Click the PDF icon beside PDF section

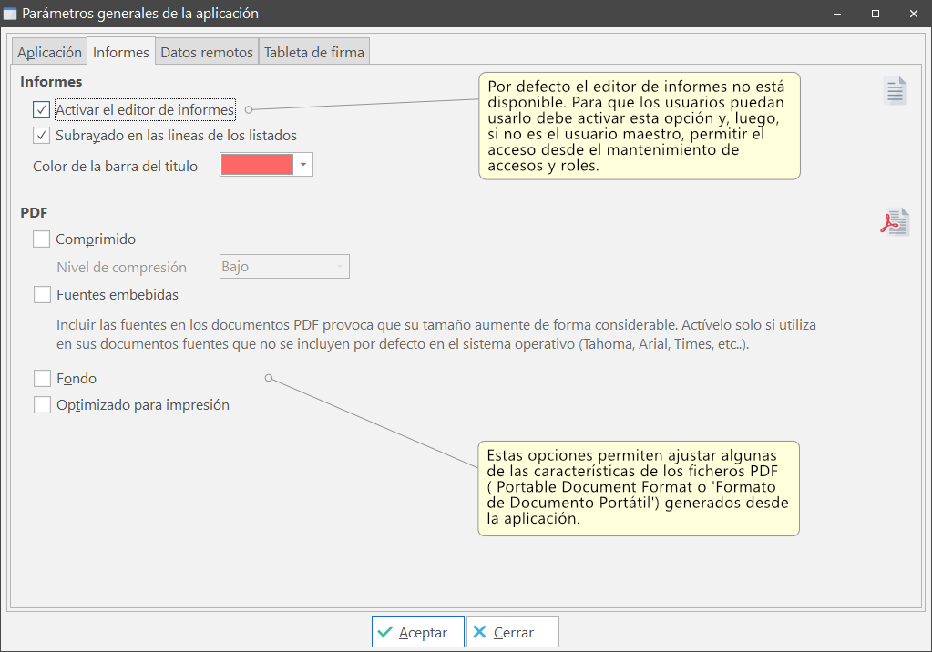[x=895, y=222]
